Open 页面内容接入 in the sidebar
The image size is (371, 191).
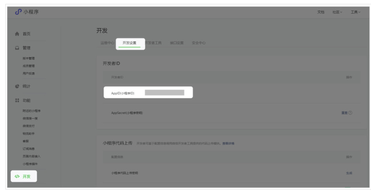(32, 156)
